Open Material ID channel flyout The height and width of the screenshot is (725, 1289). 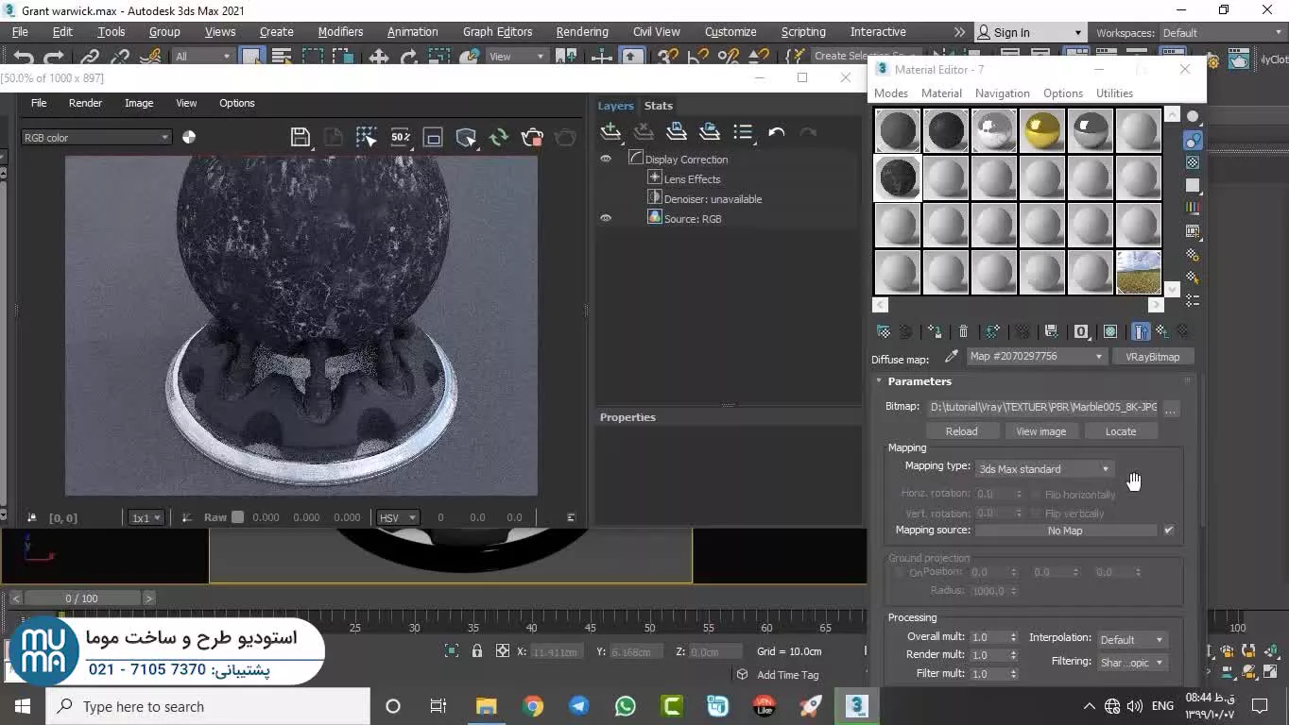pyautogui.click(x=1081, y=331)
